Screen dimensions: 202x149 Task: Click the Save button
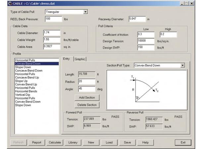(x=127, y=142)
